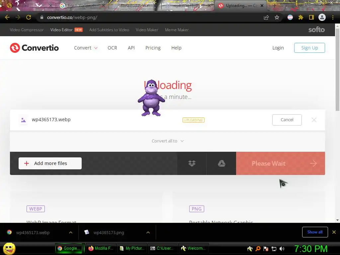This screenshot has height=255, width=340.
Task: Toggle the browser side panel icon
Action: coord(311,17)
